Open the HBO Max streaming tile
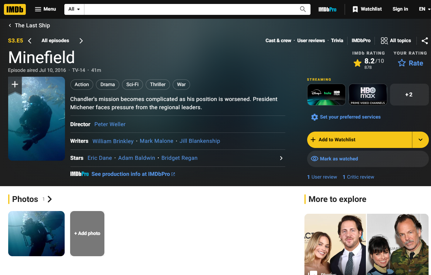The width and height of the screenshot is (431, 275). click(368, 95)
